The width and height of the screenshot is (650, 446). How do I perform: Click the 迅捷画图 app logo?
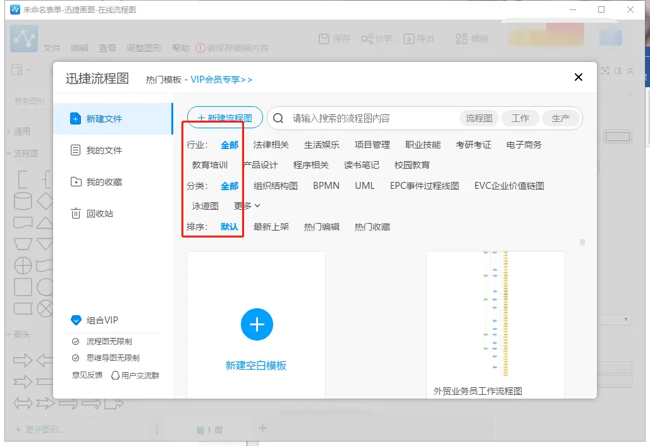[x=24, y=39]
